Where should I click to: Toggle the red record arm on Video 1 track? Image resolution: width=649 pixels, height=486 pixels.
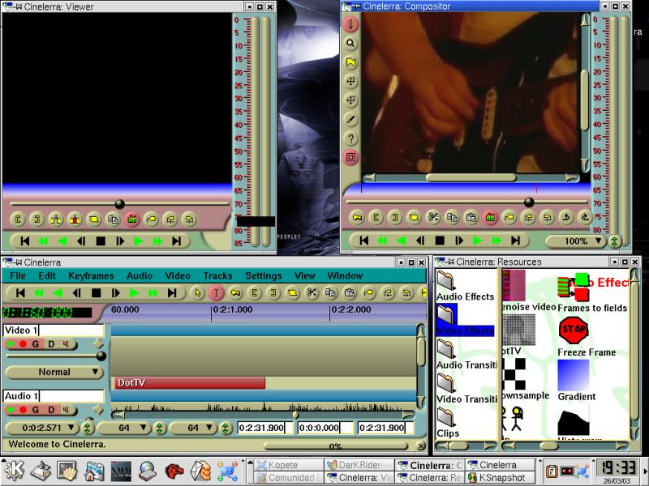point(24,343)
